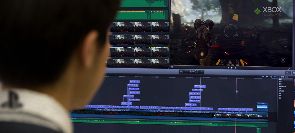Viewport: 295px width, 133px height.
Task: Select the 叠化 transitions category
Action: coord(280,84)
